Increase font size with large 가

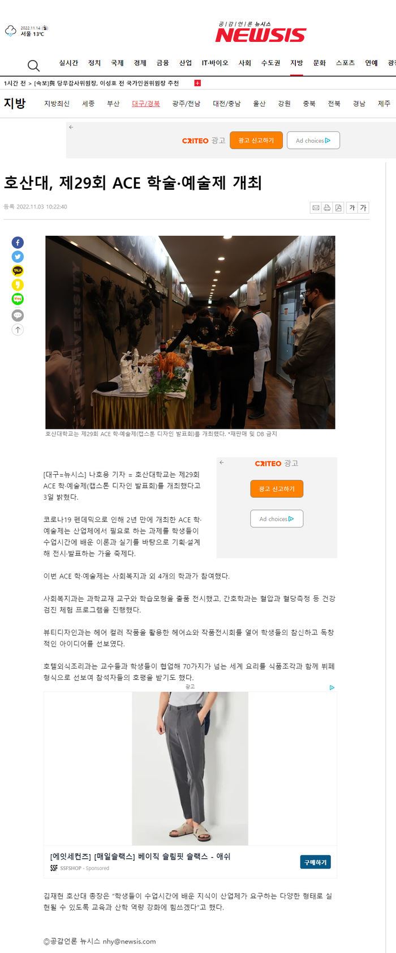point(363,208)
